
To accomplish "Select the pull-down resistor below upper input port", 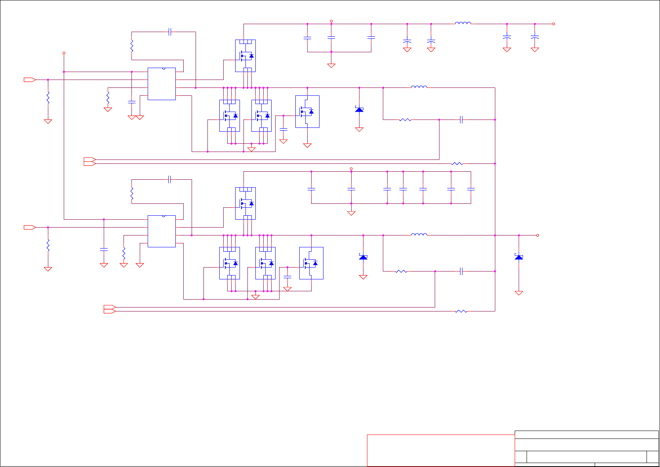I will (48, 98).
